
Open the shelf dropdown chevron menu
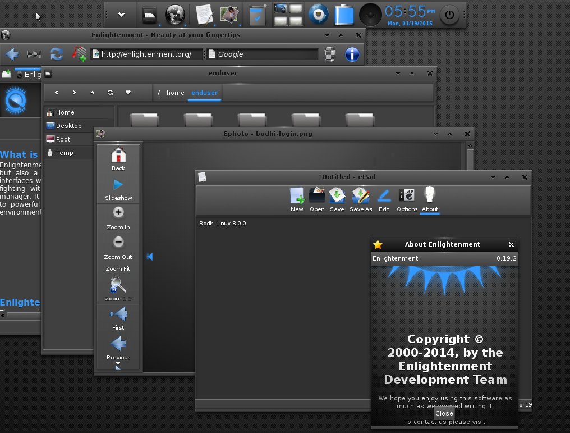point(121,15)
